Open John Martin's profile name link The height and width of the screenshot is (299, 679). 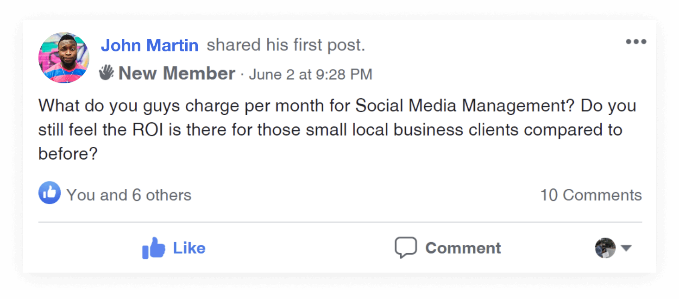point(150,45)
